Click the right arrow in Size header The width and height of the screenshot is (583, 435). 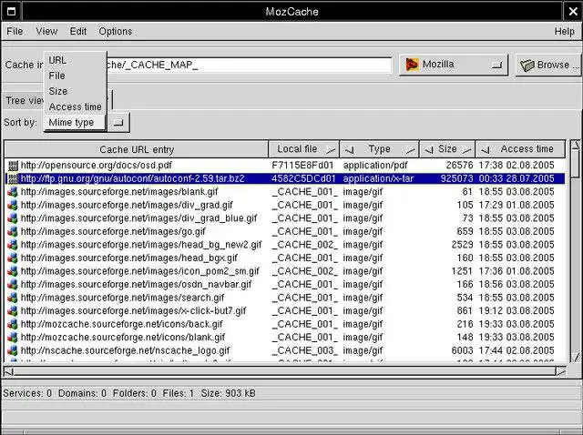pyautogui.click(x=466, y=150)
